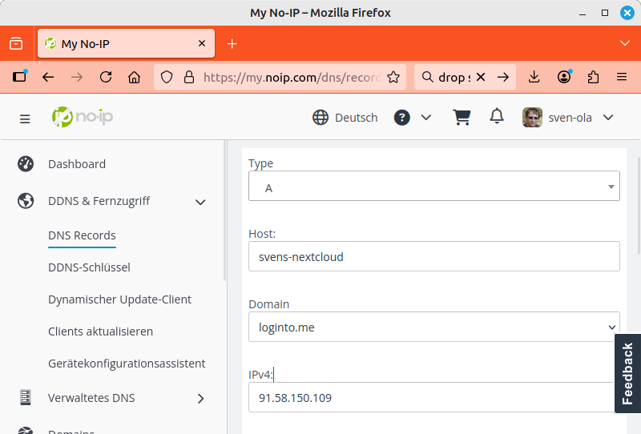The width and height of the screenshot is (641, 434).
Task: Open the Type dropdown showing A
Action: [433, 188]
